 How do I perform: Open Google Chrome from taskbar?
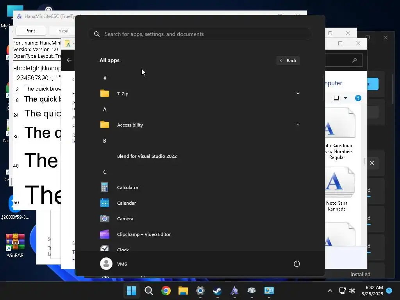click(166, 291)
